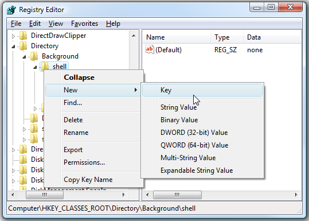Viewport: 309px width, 221px height.
Task: Click the DirectDrawClipper folder icon
Action: 24,36
